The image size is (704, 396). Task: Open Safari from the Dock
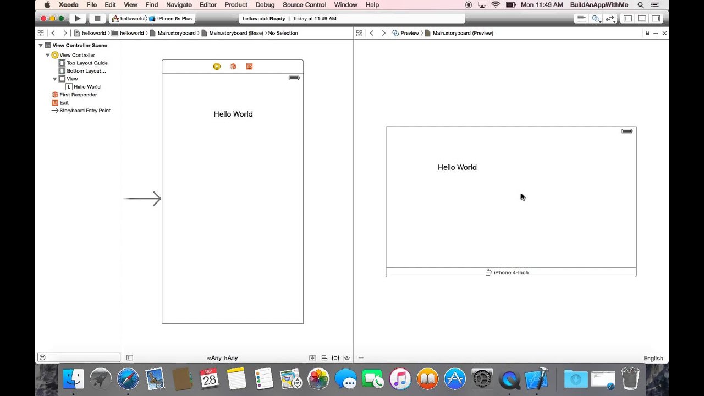coord(128,379)
